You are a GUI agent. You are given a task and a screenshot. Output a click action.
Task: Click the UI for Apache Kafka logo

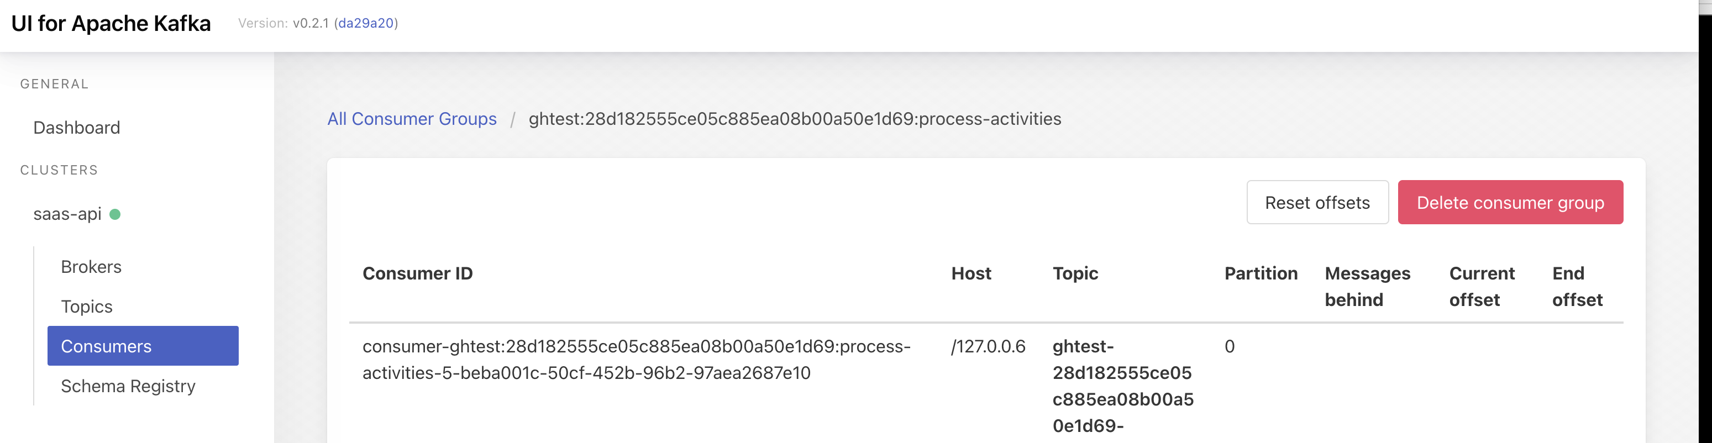[111, 23]
